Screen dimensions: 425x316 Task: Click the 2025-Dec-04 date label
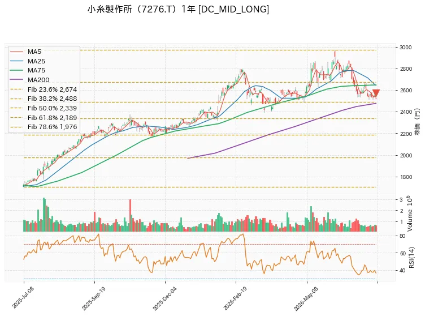tap(164, 298)
